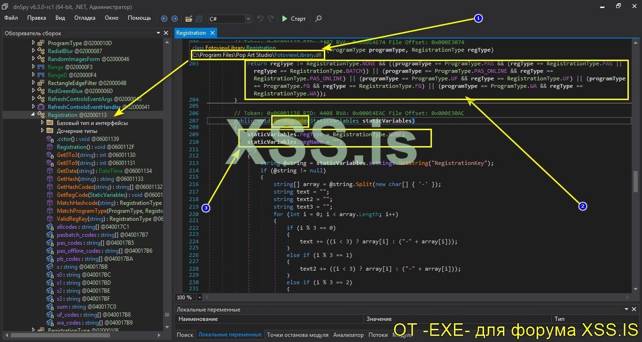The height and width of the screenshot is (342, 642).
Task: Expand the Дочерние типы folder
Action: 43,131
